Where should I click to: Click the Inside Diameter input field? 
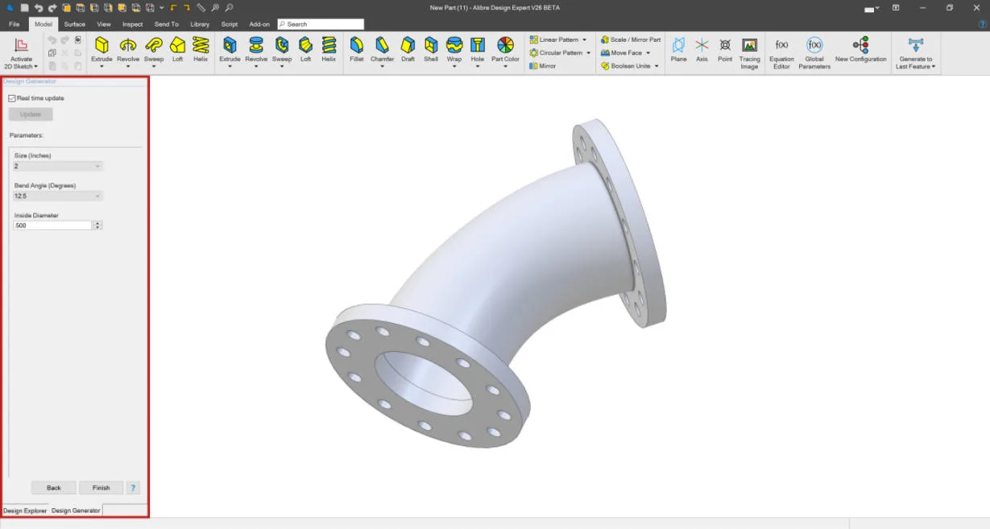click(x=52, y=225)
